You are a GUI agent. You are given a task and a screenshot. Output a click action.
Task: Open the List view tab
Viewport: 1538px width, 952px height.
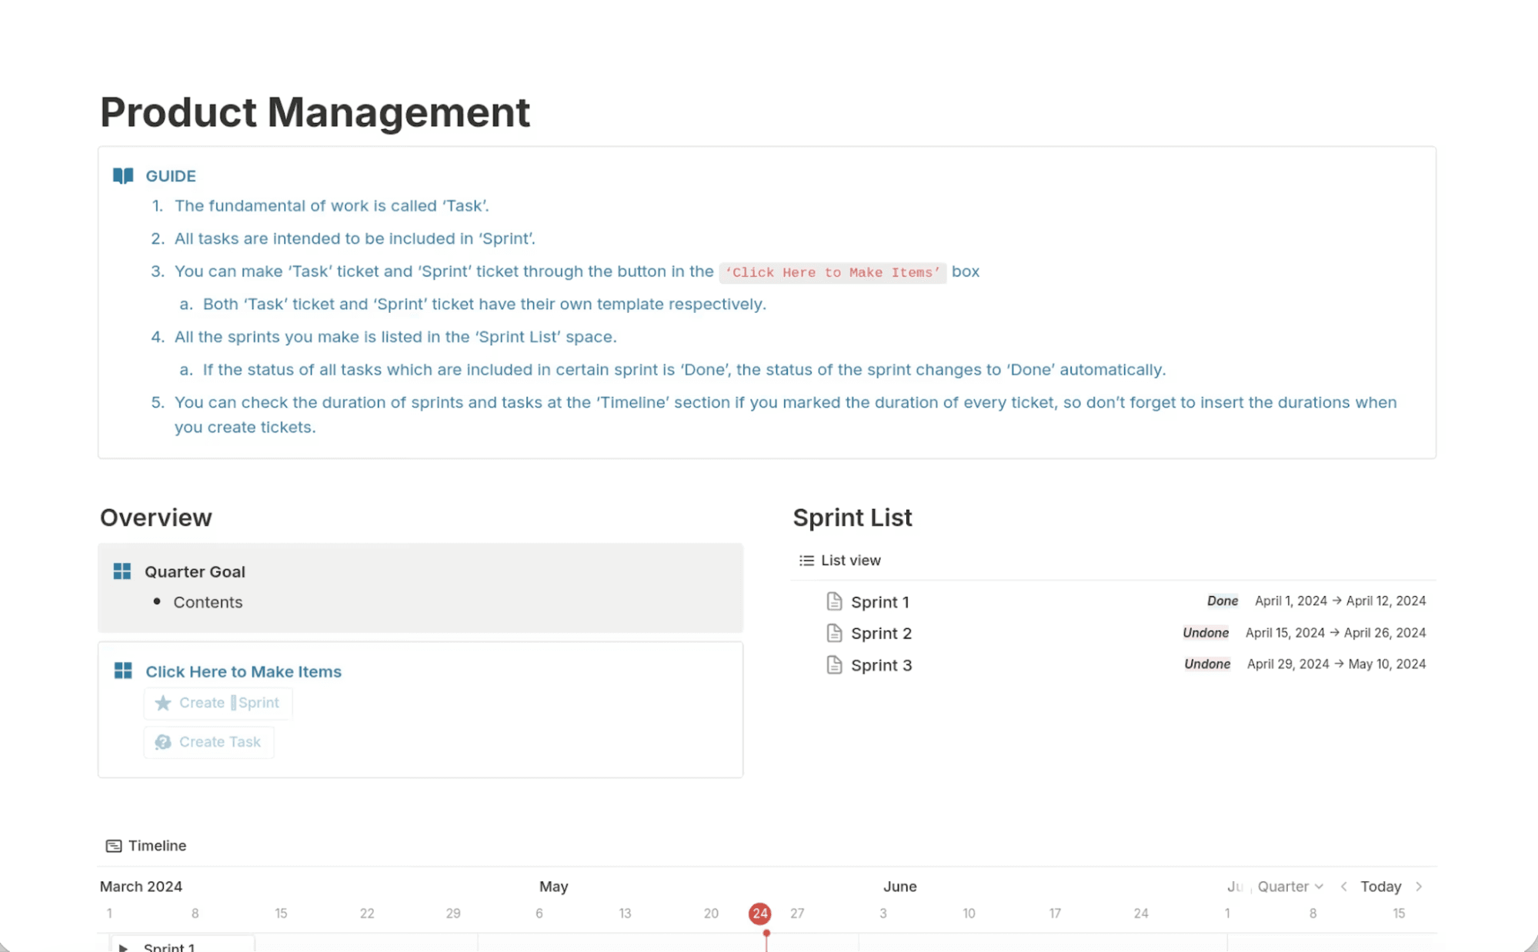point(851,560)
